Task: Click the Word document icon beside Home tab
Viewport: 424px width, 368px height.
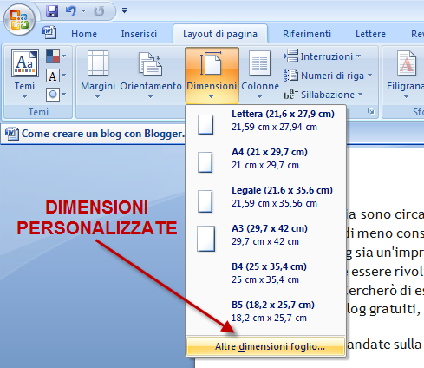Action: (49, 32)
